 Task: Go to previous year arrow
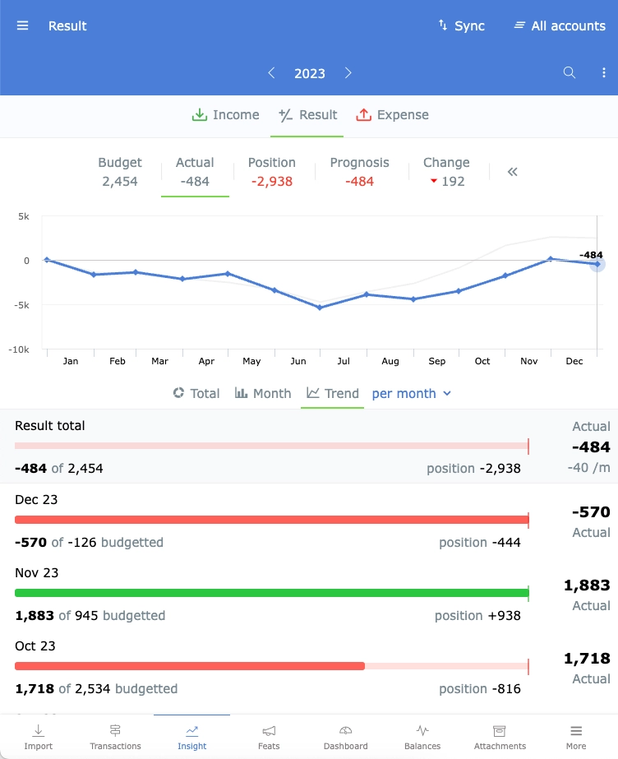[x=271, y=73]
